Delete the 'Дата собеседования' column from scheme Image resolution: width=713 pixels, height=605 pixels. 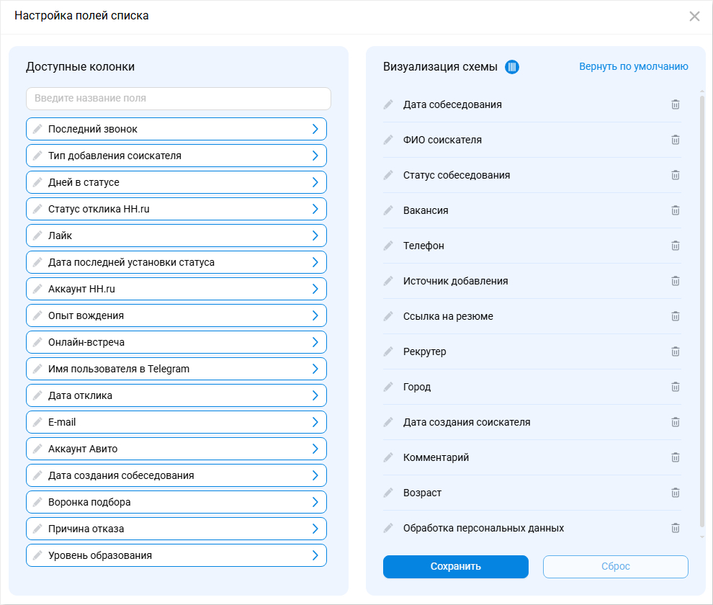[676, 104]
